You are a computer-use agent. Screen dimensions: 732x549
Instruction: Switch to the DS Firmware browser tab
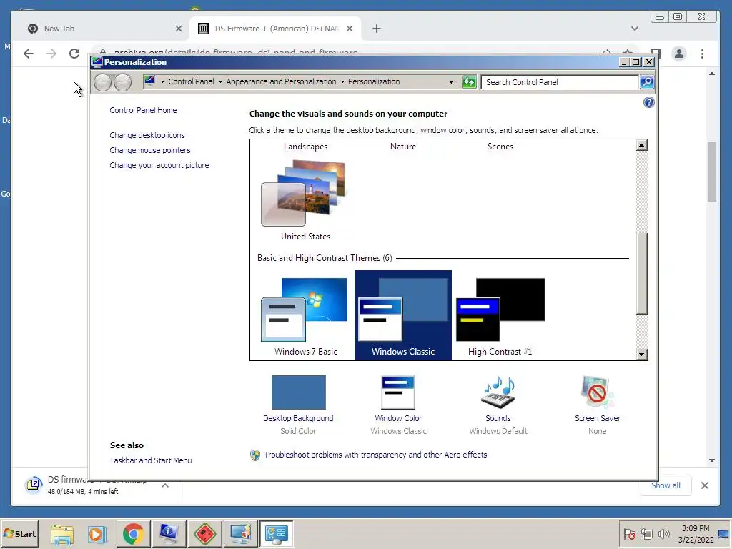pyautogui.click(x=275, y=29)
